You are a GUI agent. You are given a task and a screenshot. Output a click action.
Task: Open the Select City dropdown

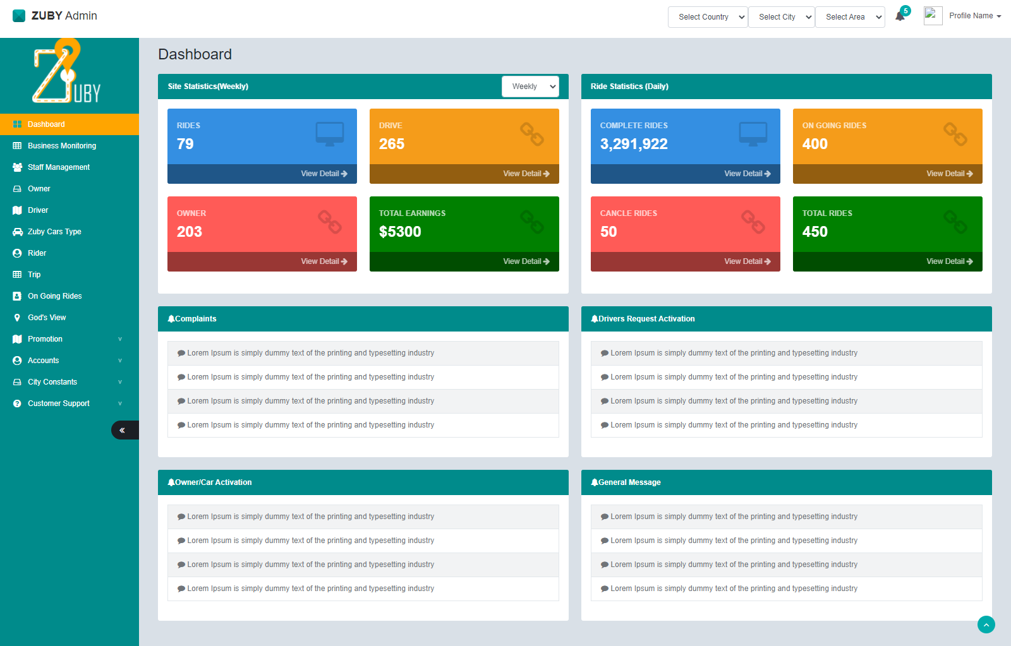pos(781,17)
